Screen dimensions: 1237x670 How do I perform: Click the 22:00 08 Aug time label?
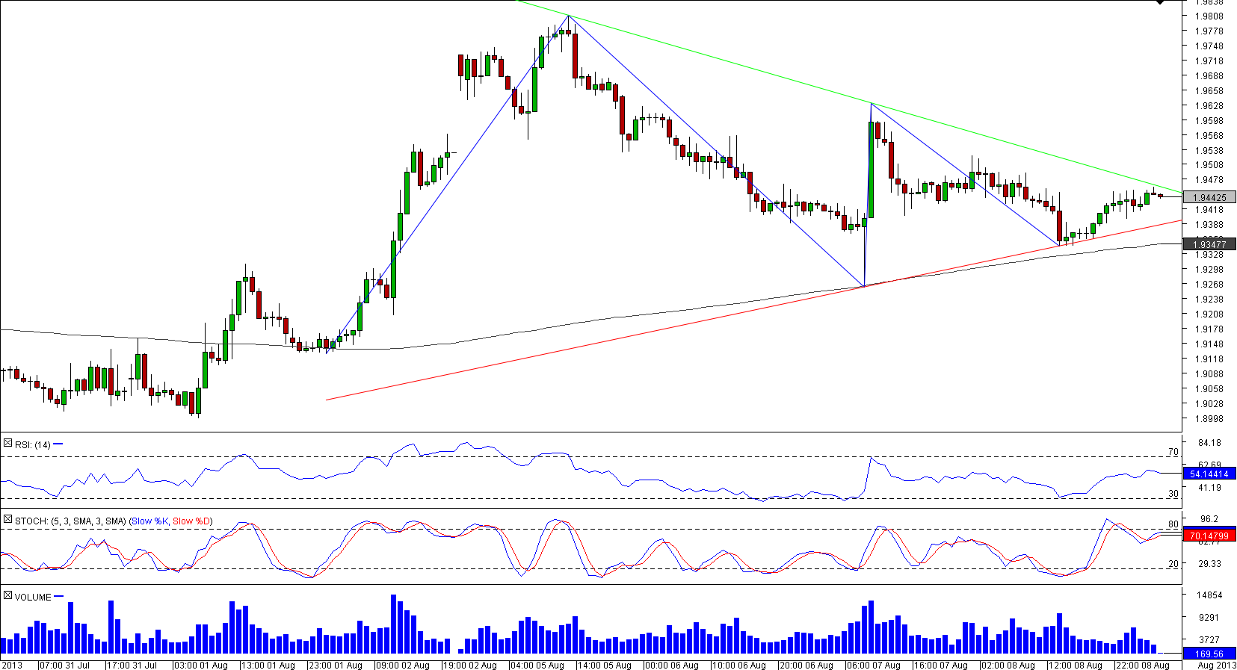[1142, 665]
